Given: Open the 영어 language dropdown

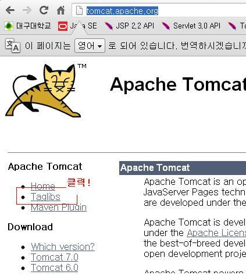Looking at the screenshot, I should coord(90,46).
